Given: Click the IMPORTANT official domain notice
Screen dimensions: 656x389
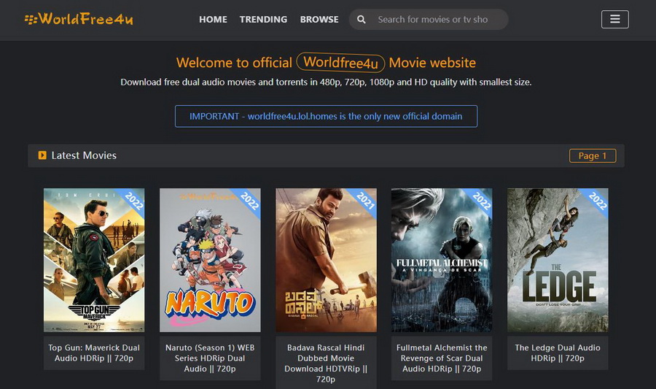Looking at the screenshot, I should pos(326,116).
